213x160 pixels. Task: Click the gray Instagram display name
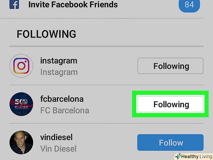tap(59, 72)
